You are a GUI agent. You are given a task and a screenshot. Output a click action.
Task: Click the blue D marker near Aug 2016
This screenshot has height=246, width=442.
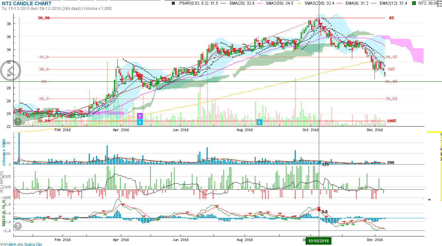[x=260, y=122]
